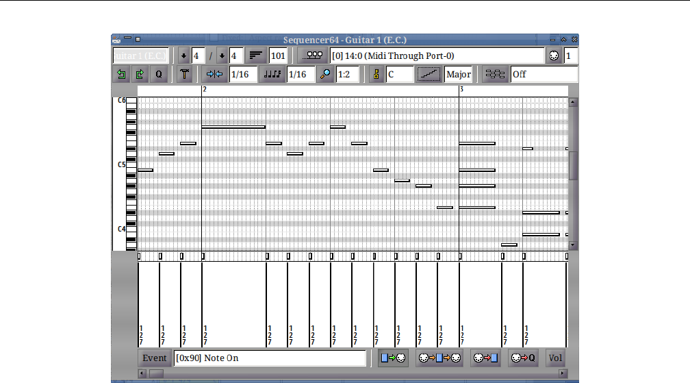690x383 pixels.
Task: Click the C4 piano key label
Action: pyautogui.click(x=121, y=229)
